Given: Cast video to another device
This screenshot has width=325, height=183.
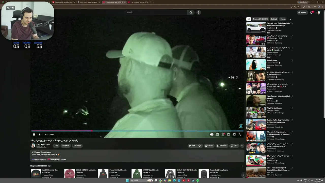Looking at the screenshot, I should [x=234, y=134].
